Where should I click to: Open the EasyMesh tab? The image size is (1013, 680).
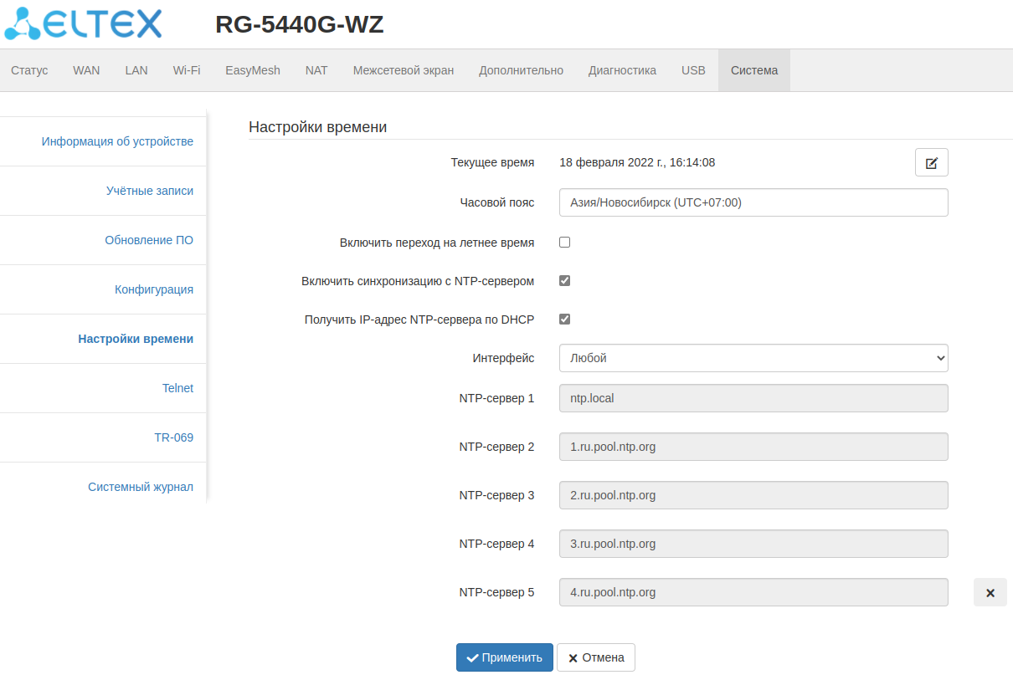(x=253, y=70)
